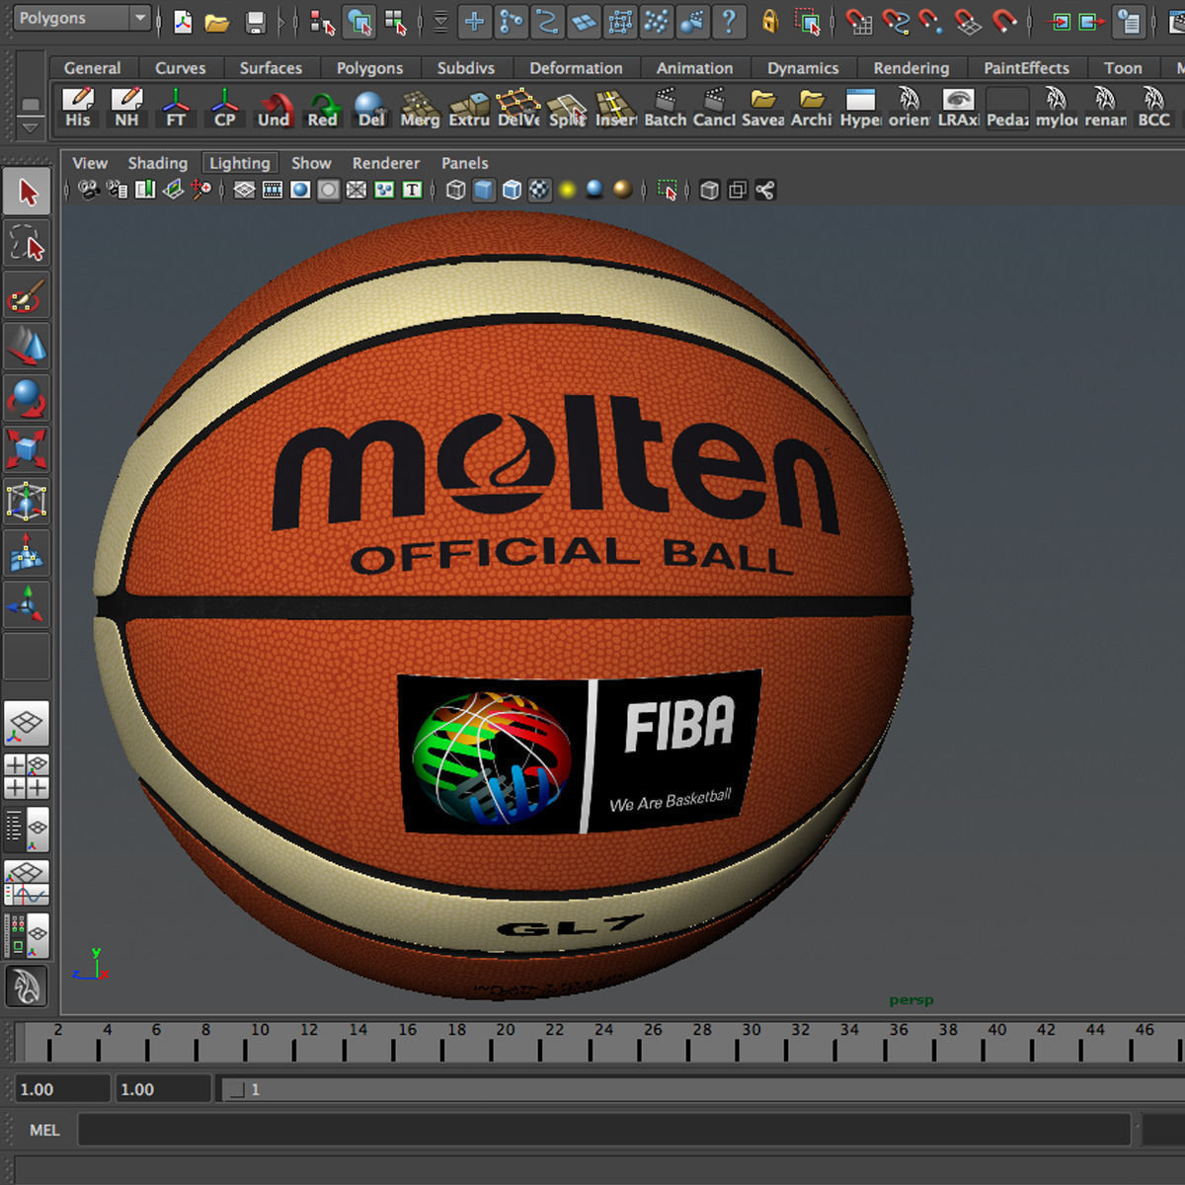1185x1185 pixels.
Task: Toggle Select by component type mode
Action: click(397, 21)
